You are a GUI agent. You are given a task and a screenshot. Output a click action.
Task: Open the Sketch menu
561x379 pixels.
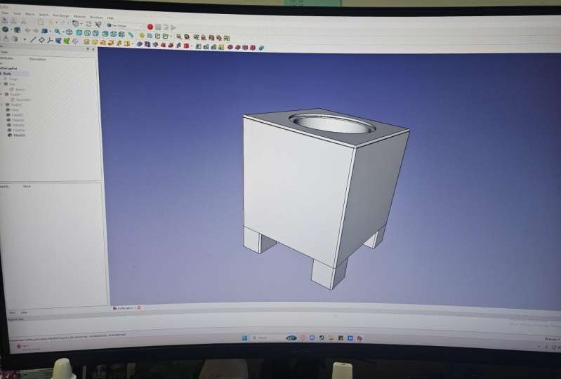[x=44, y=15]
